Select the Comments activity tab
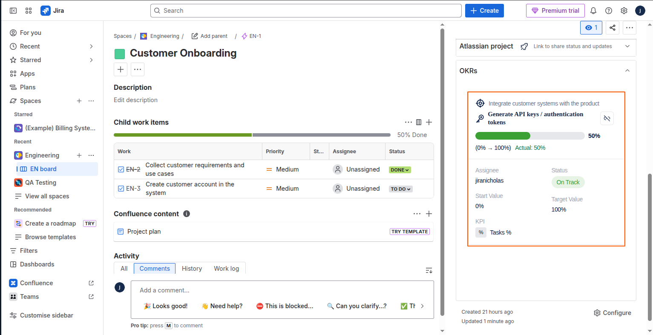This screenshot has height=335, width=653. pos(155,269)
